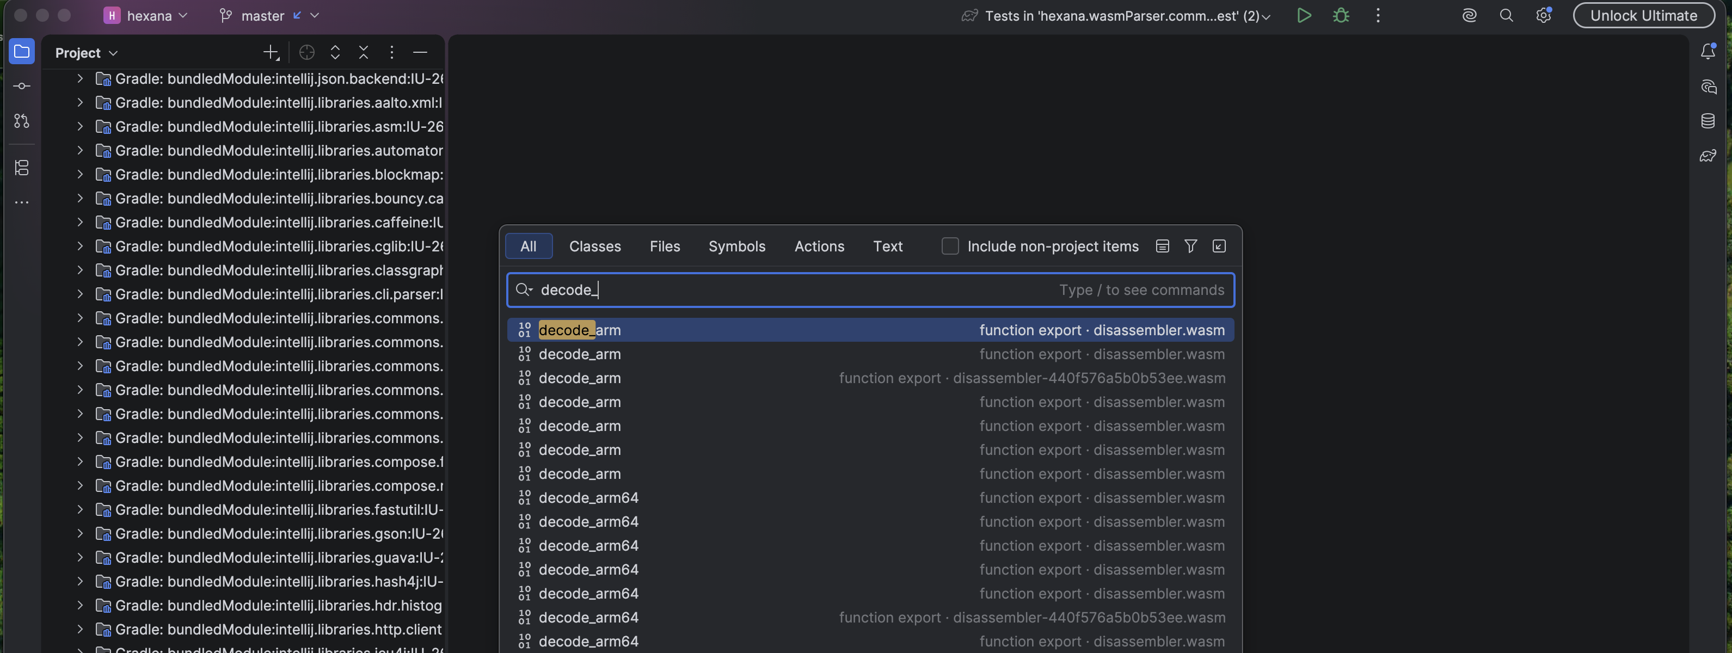Open the Database tool window
This screenshot has width=1732, height=653.
click(1708, 121)
